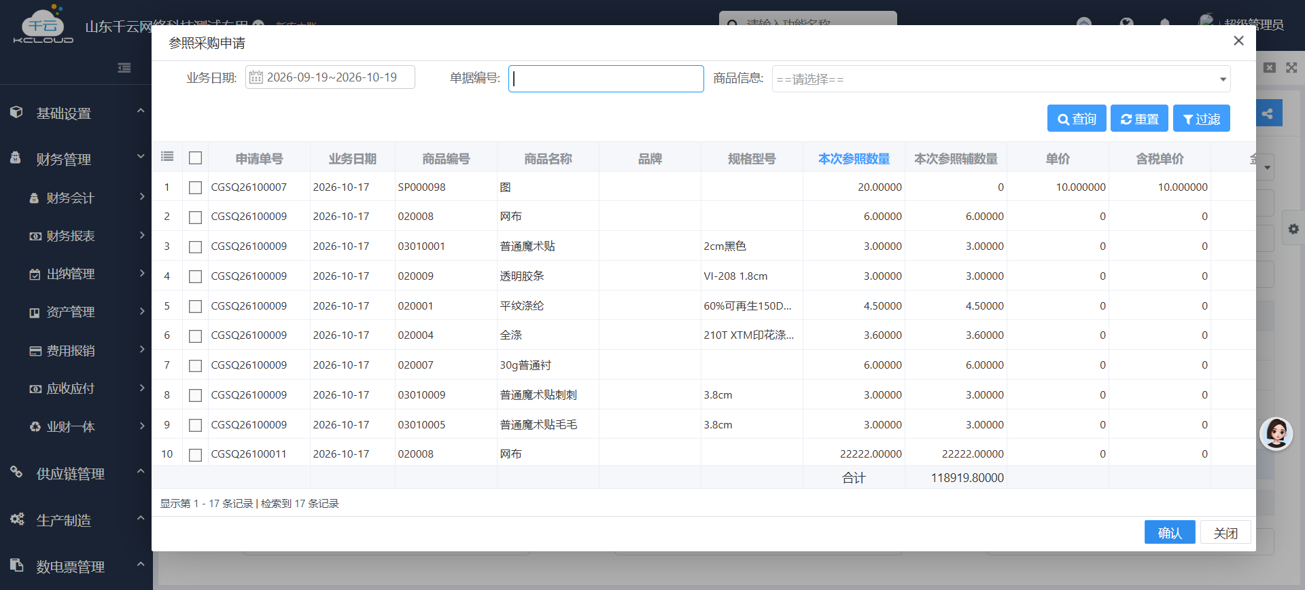Viewport: 1305px width, 590px height.
Task: Click the 生产制造 gears icon
Action: [17, 519]
